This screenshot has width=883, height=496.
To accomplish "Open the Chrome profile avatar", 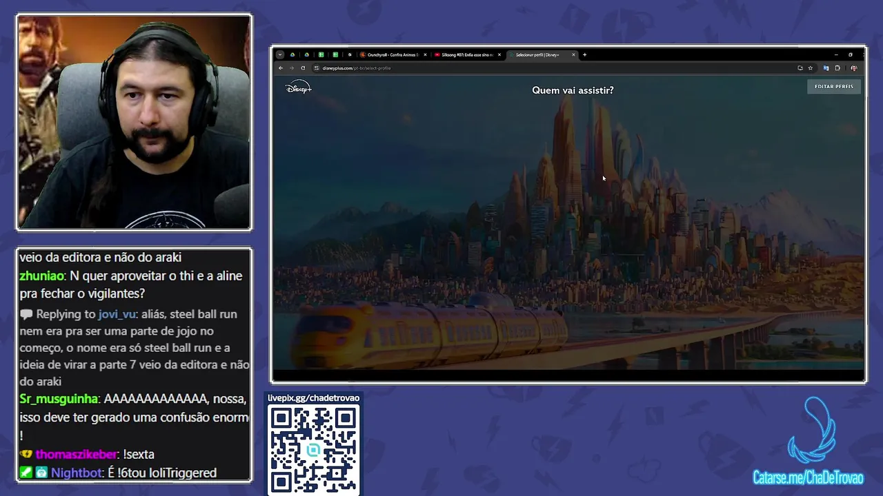I will 854,68.
